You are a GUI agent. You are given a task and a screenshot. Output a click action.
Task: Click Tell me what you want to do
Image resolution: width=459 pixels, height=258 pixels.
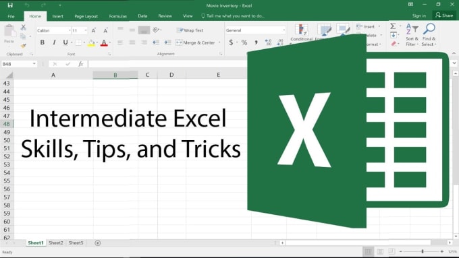(x=233, y=16)
